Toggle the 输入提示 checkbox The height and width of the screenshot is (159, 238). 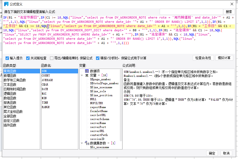pos(7,58)
